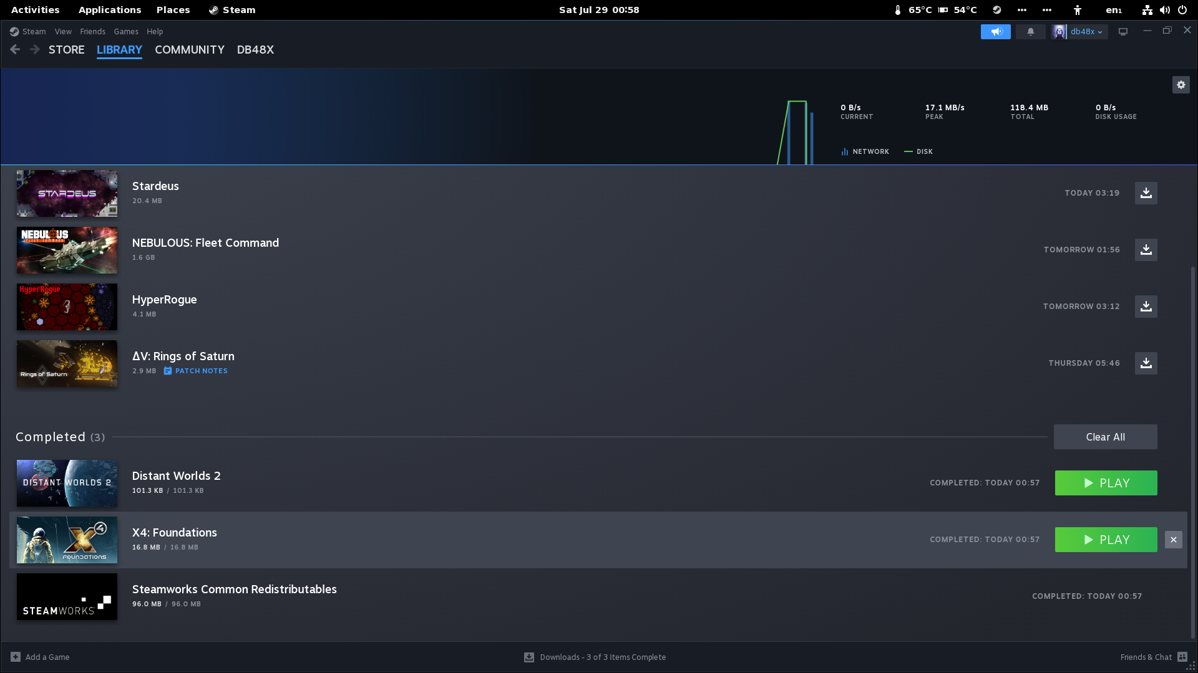
Task: Download NEBULOUS: Fleet Command update now
Action: pyautogui.click(x=1146, y=250)
